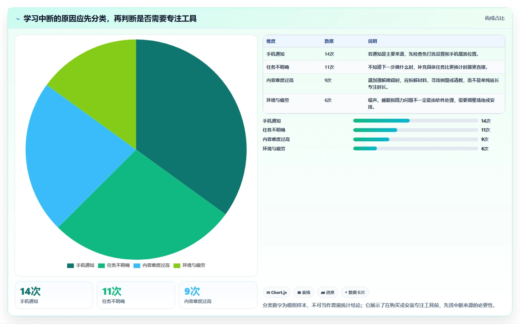Select the 表格 tag chip

point(304,292)
